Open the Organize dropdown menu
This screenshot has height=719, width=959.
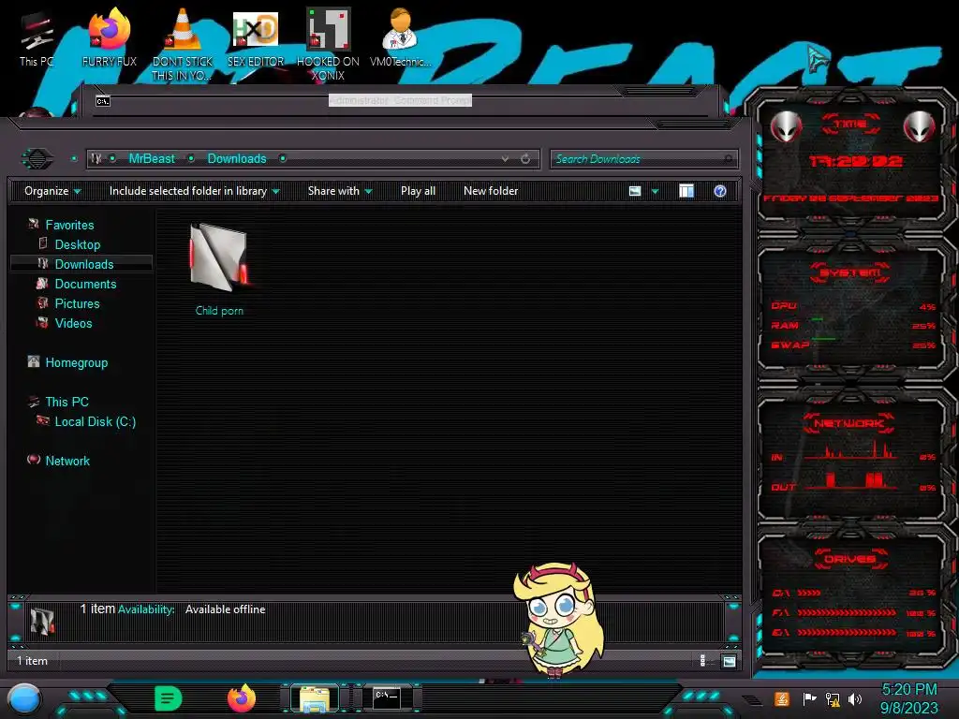tap(52, 191)
